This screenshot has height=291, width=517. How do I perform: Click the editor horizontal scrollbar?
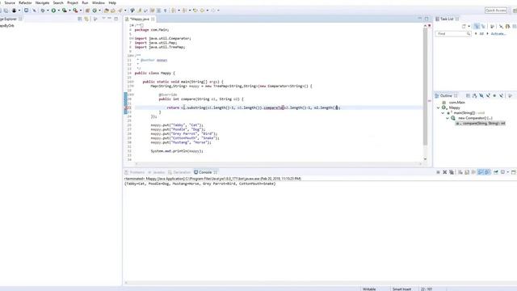coord(279,163)
